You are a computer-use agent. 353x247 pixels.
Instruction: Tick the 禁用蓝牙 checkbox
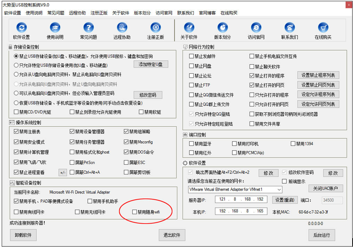pos(192,144)
